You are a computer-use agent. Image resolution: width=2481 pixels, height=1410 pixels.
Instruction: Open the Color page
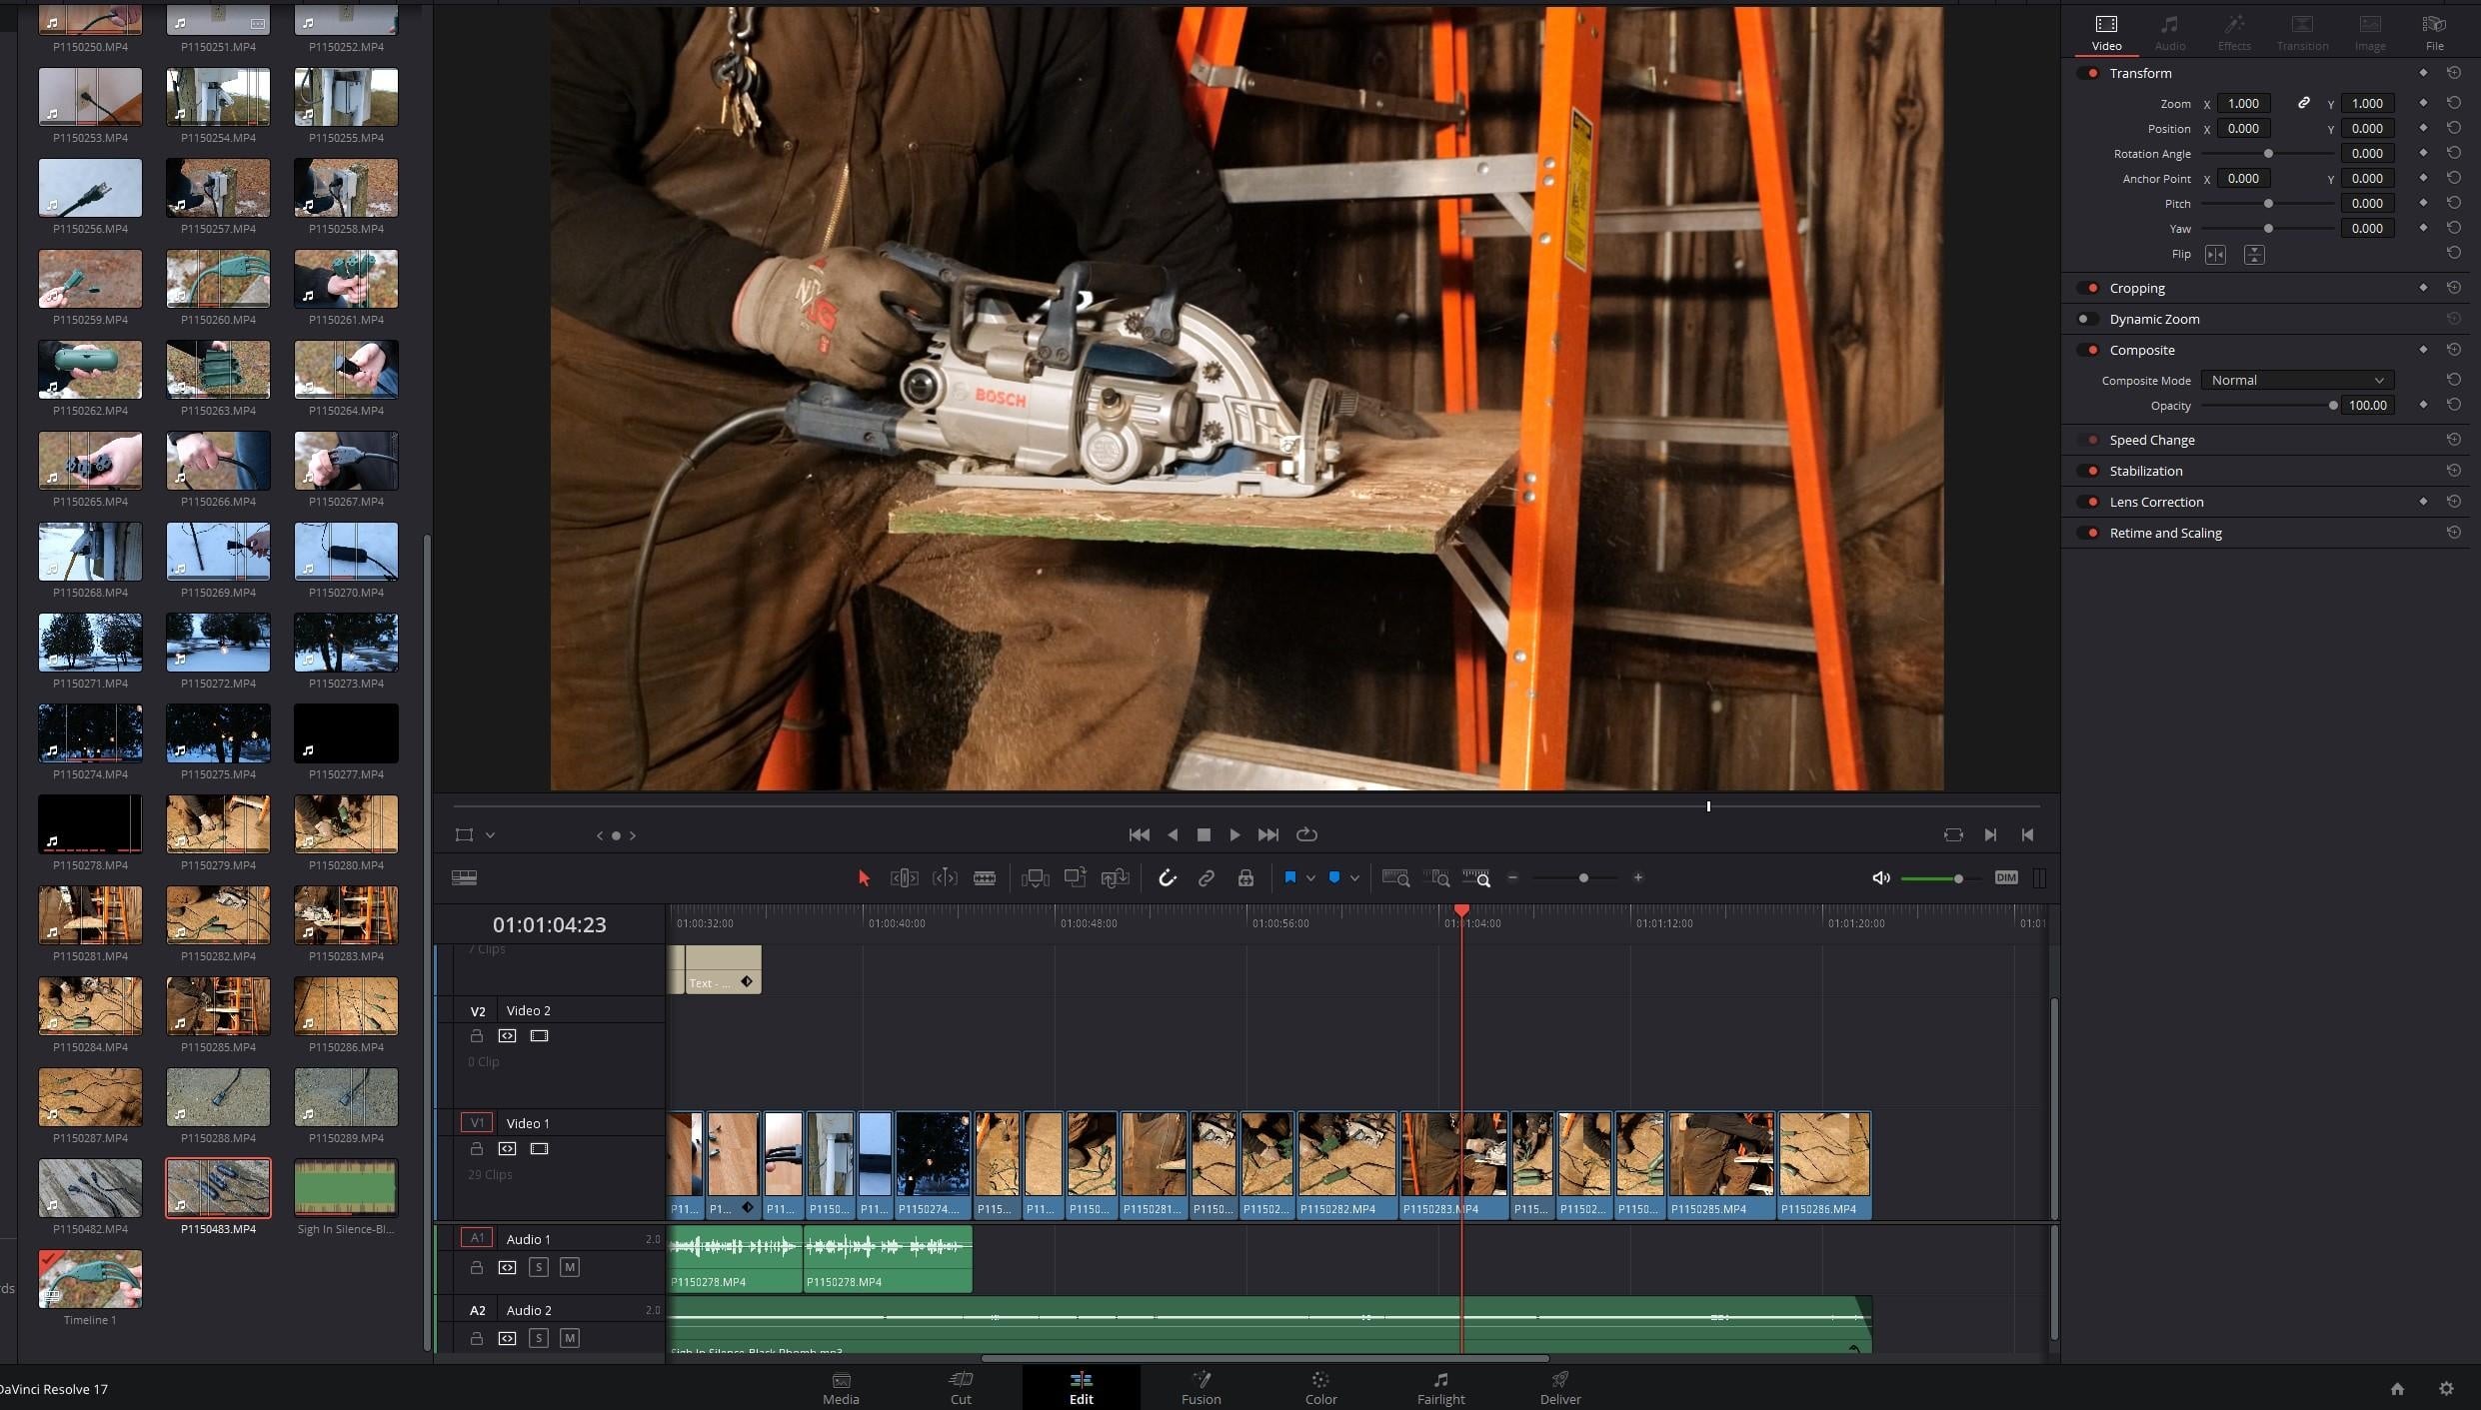(x=1320, y=1388)
